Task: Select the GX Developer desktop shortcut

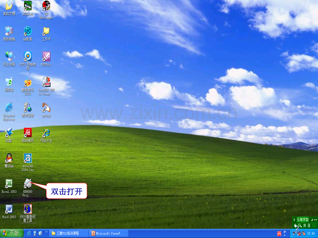Action: point(46,10)
